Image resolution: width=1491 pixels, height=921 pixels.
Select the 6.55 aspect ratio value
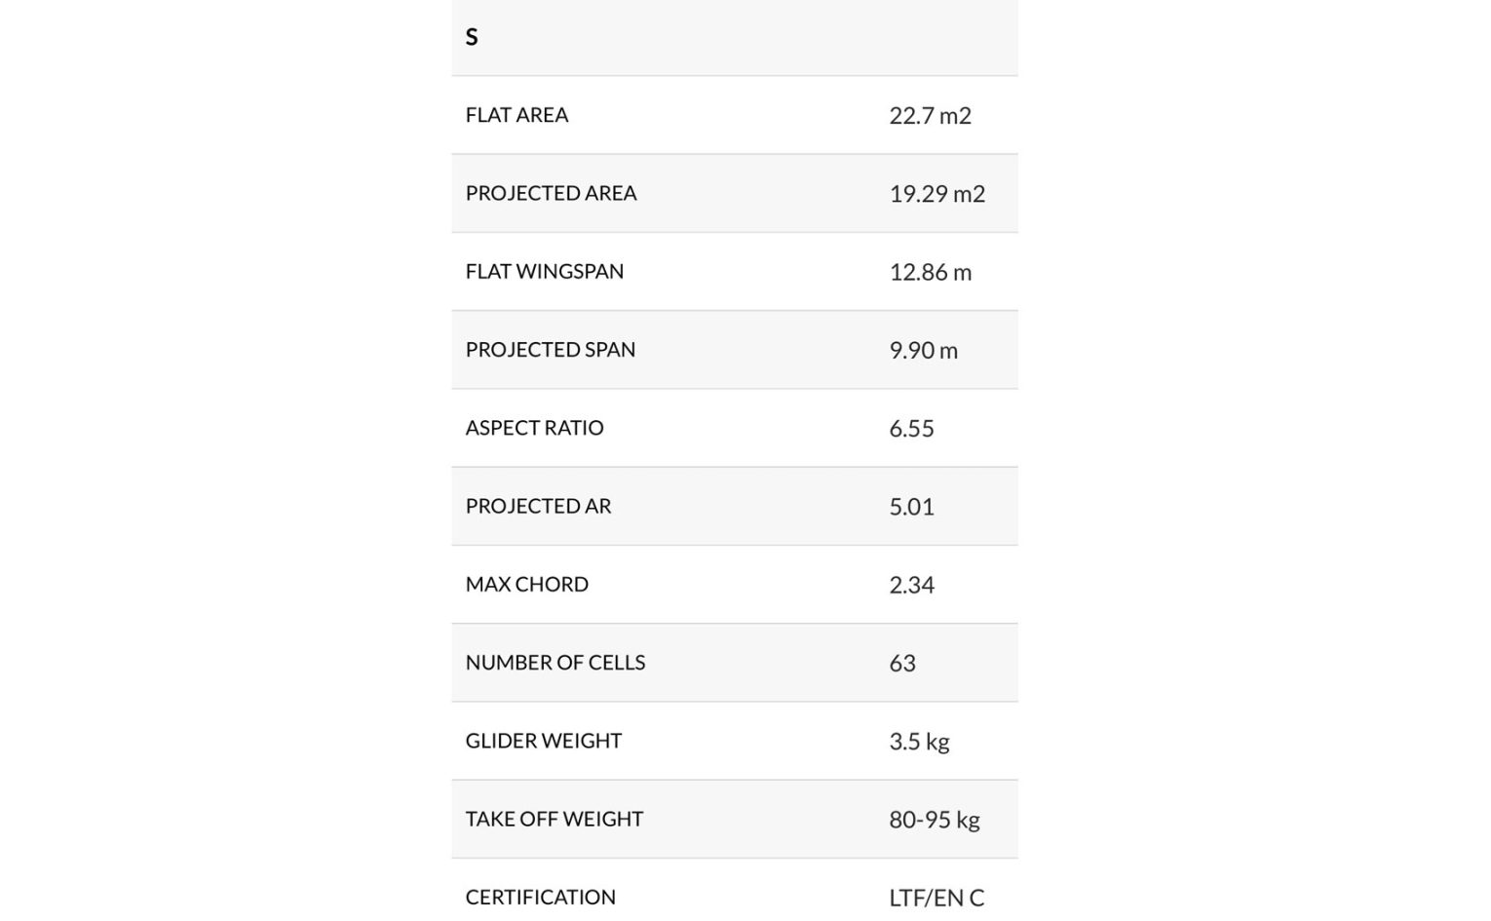coord(911,428)
